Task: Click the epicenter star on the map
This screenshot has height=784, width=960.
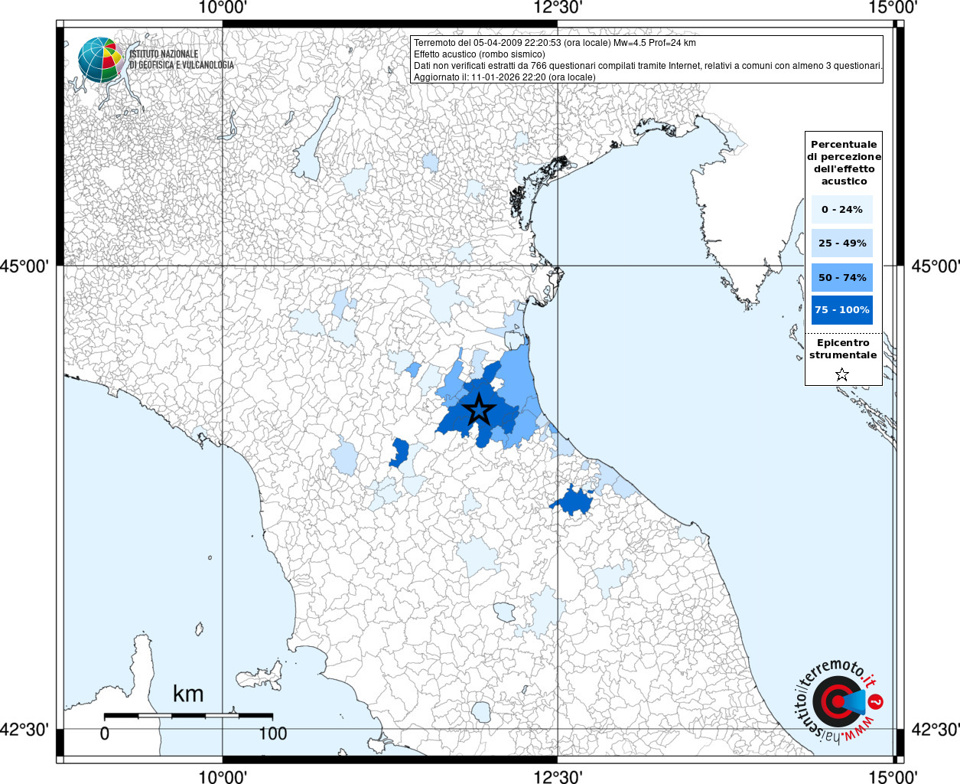Action: click(480, 410)
